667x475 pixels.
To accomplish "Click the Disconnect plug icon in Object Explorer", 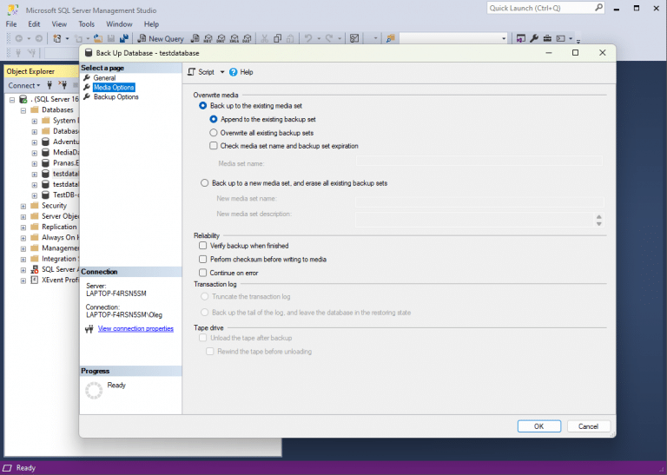I will 63,85.
